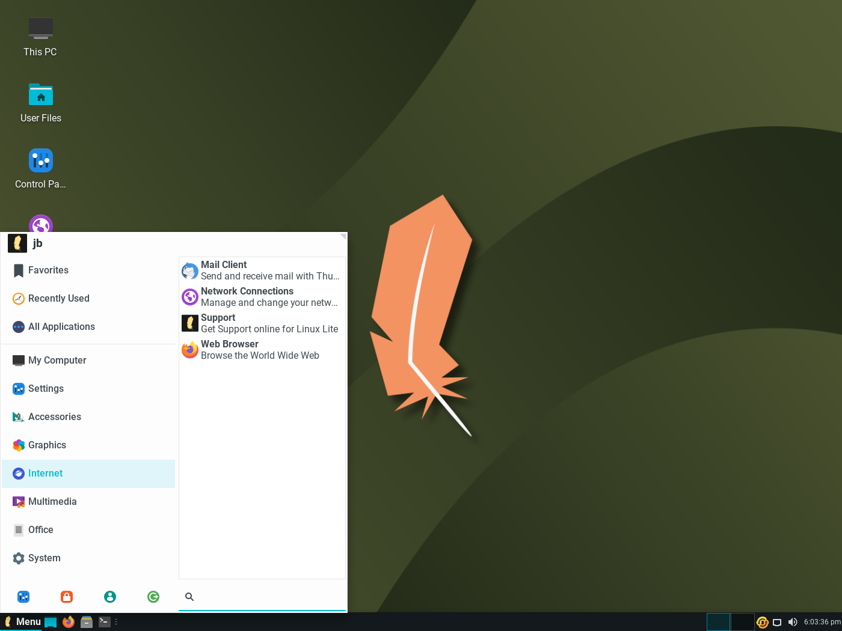The image size is (842, 631).
Task: Select the Office category
Action: (x=88, y=530)
